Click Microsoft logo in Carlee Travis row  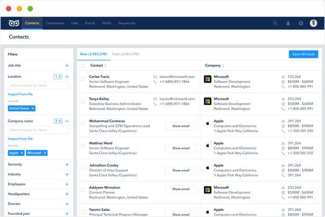pos(208,79)
